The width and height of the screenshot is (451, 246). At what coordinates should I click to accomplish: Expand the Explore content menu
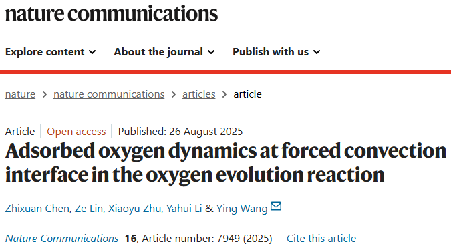50,52
